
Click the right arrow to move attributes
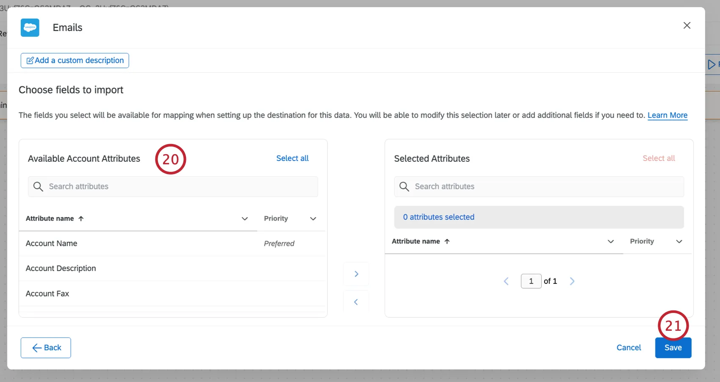pos(356,274)
